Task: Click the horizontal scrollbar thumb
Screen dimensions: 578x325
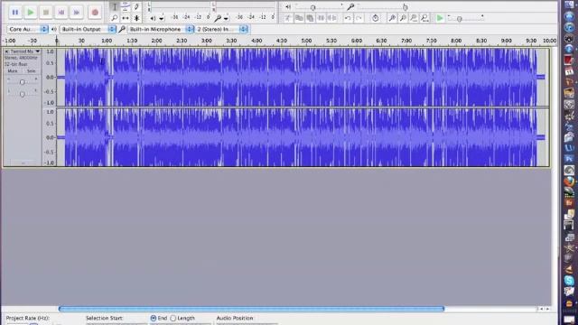Action: (x=251, y=309)
